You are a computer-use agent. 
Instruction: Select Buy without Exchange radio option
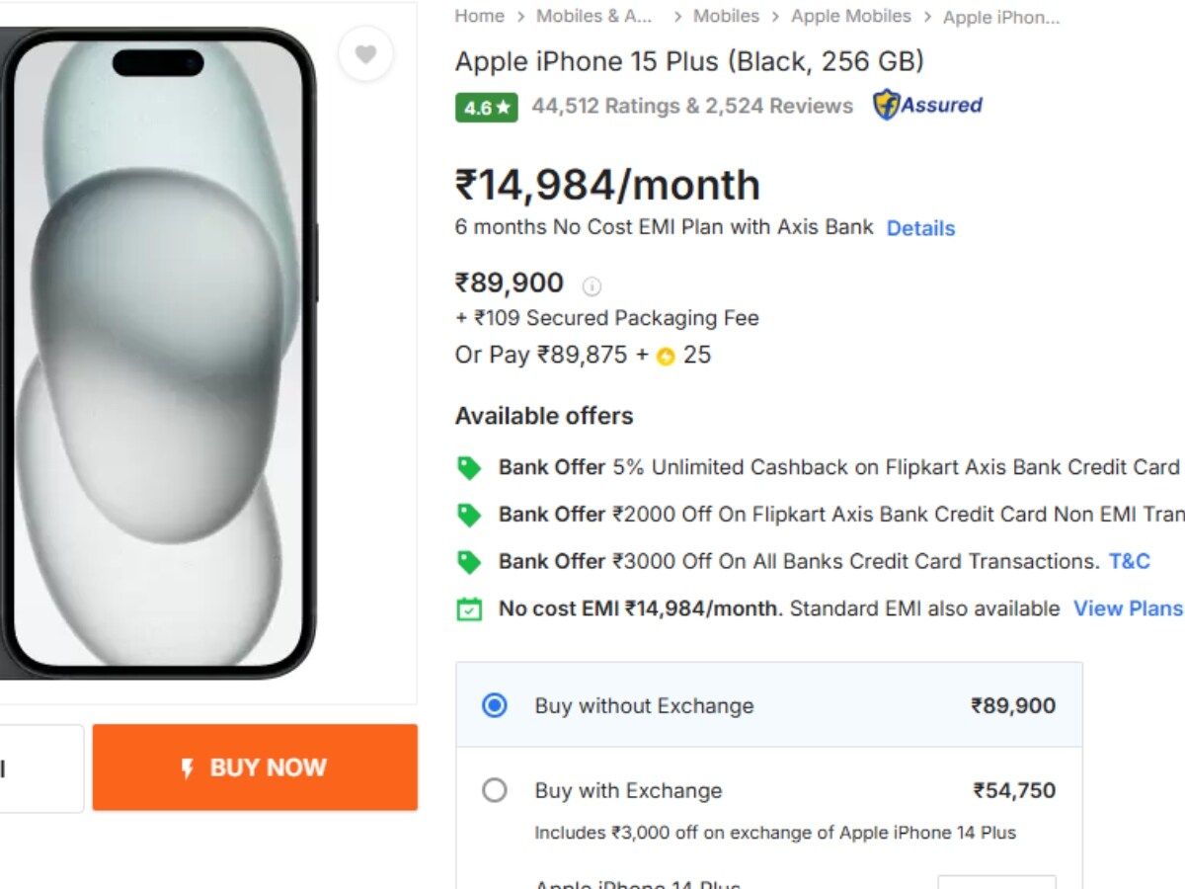pos(495,705)
